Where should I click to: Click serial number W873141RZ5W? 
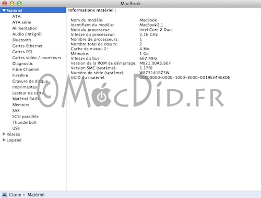(x=155, y=73)
